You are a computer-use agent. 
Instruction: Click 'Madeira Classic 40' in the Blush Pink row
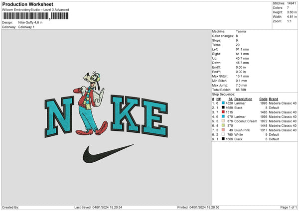tap(283, 130)
